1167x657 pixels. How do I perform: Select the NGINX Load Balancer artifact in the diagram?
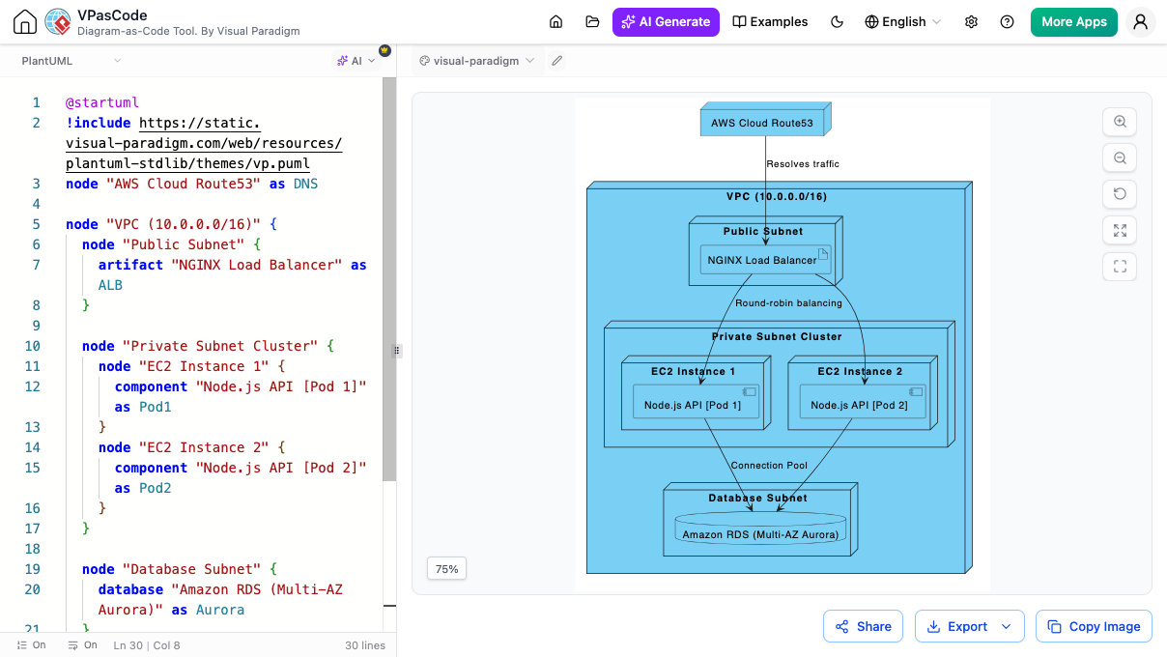(x=764, y=260)
